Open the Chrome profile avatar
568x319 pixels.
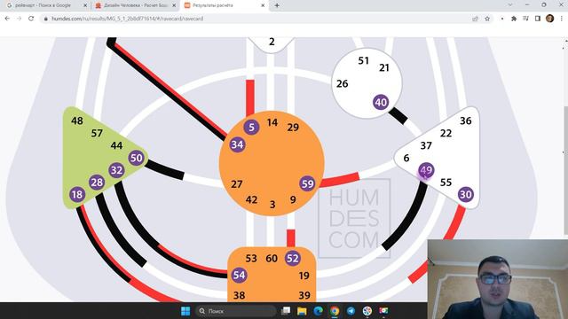pos(549,19)
